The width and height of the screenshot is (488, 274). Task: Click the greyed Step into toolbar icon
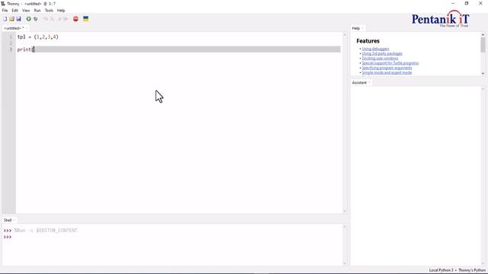point(52,19)
